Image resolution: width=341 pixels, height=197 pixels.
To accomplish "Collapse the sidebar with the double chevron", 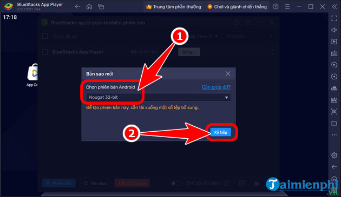I will click(335, 6).
